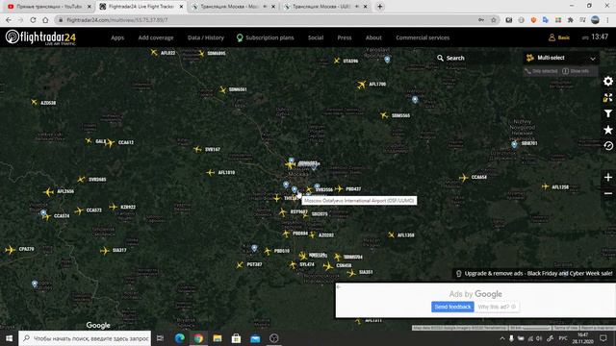
Task: Open the Social menu
Action: (316, 37)
